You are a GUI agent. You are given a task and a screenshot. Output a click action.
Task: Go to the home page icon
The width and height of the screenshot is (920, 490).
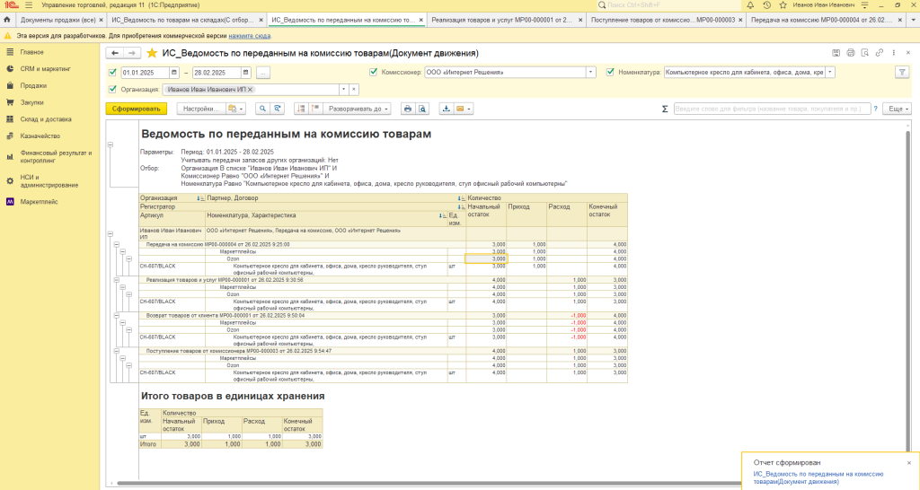coord(7,20)
